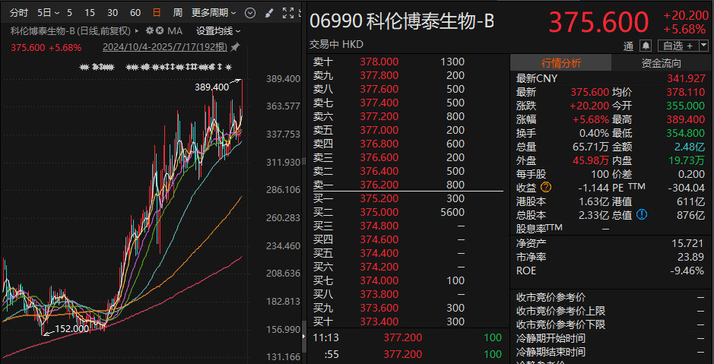
Task: Click the 换手 value 0.40%
Action: [594, 133]
